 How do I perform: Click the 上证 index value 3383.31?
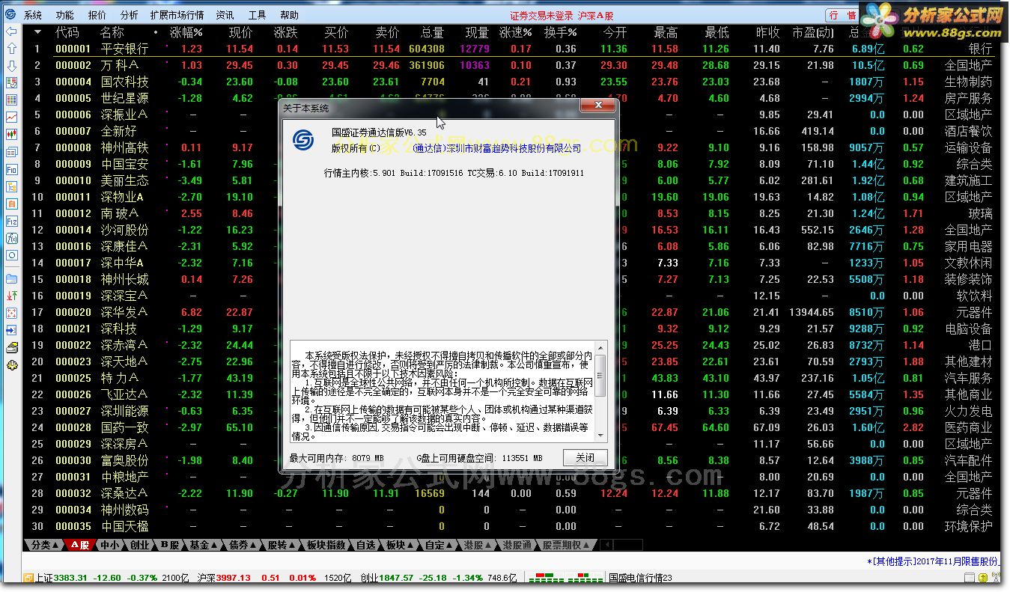click(71, 578)
